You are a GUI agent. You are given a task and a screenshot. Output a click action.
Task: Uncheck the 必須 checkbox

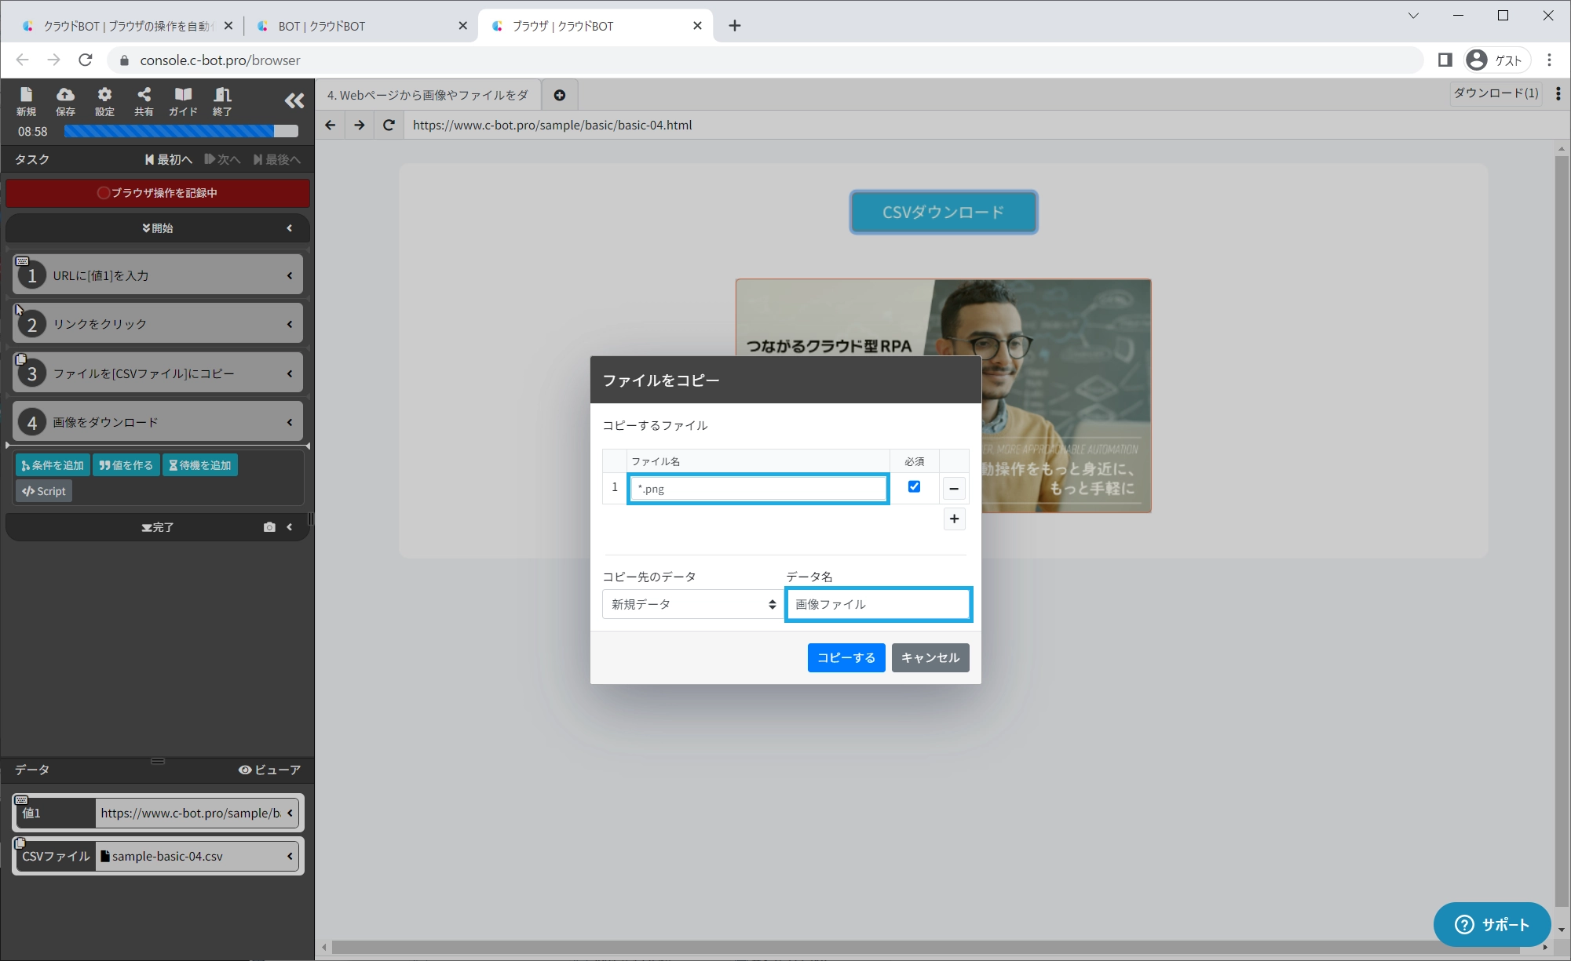click(x=914, y=486)
